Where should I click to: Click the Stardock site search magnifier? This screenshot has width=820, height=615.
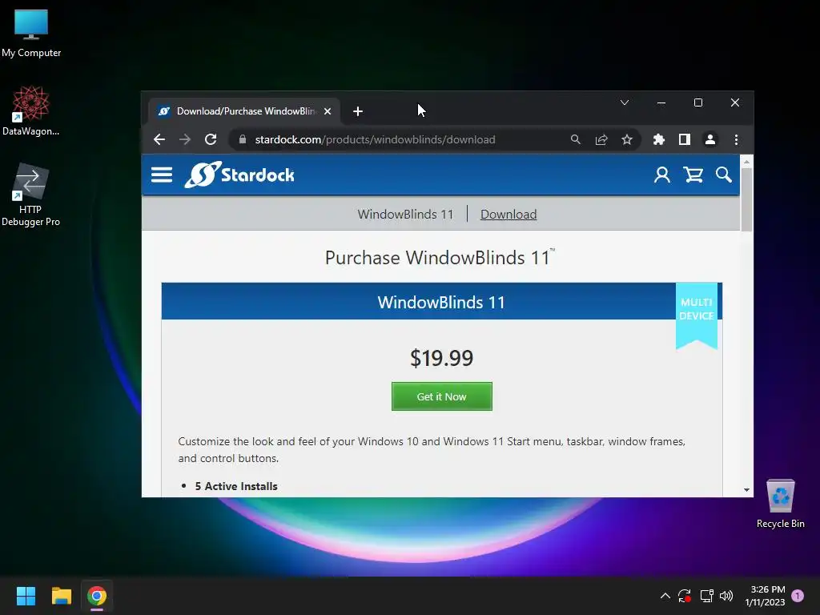(724, 175)
